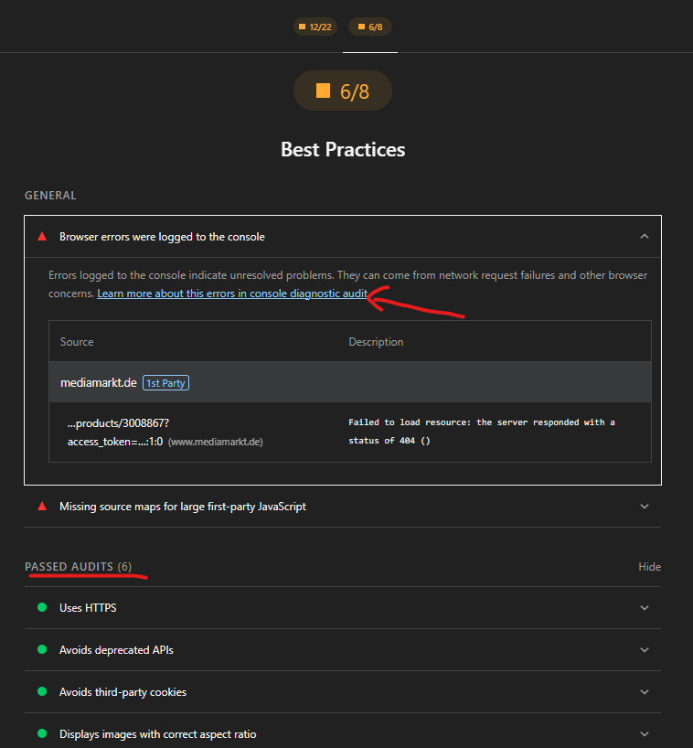The image size is (693, 748).
Task: Click the red triangle beside Missing source maps
Action: [x=41, y=506]
